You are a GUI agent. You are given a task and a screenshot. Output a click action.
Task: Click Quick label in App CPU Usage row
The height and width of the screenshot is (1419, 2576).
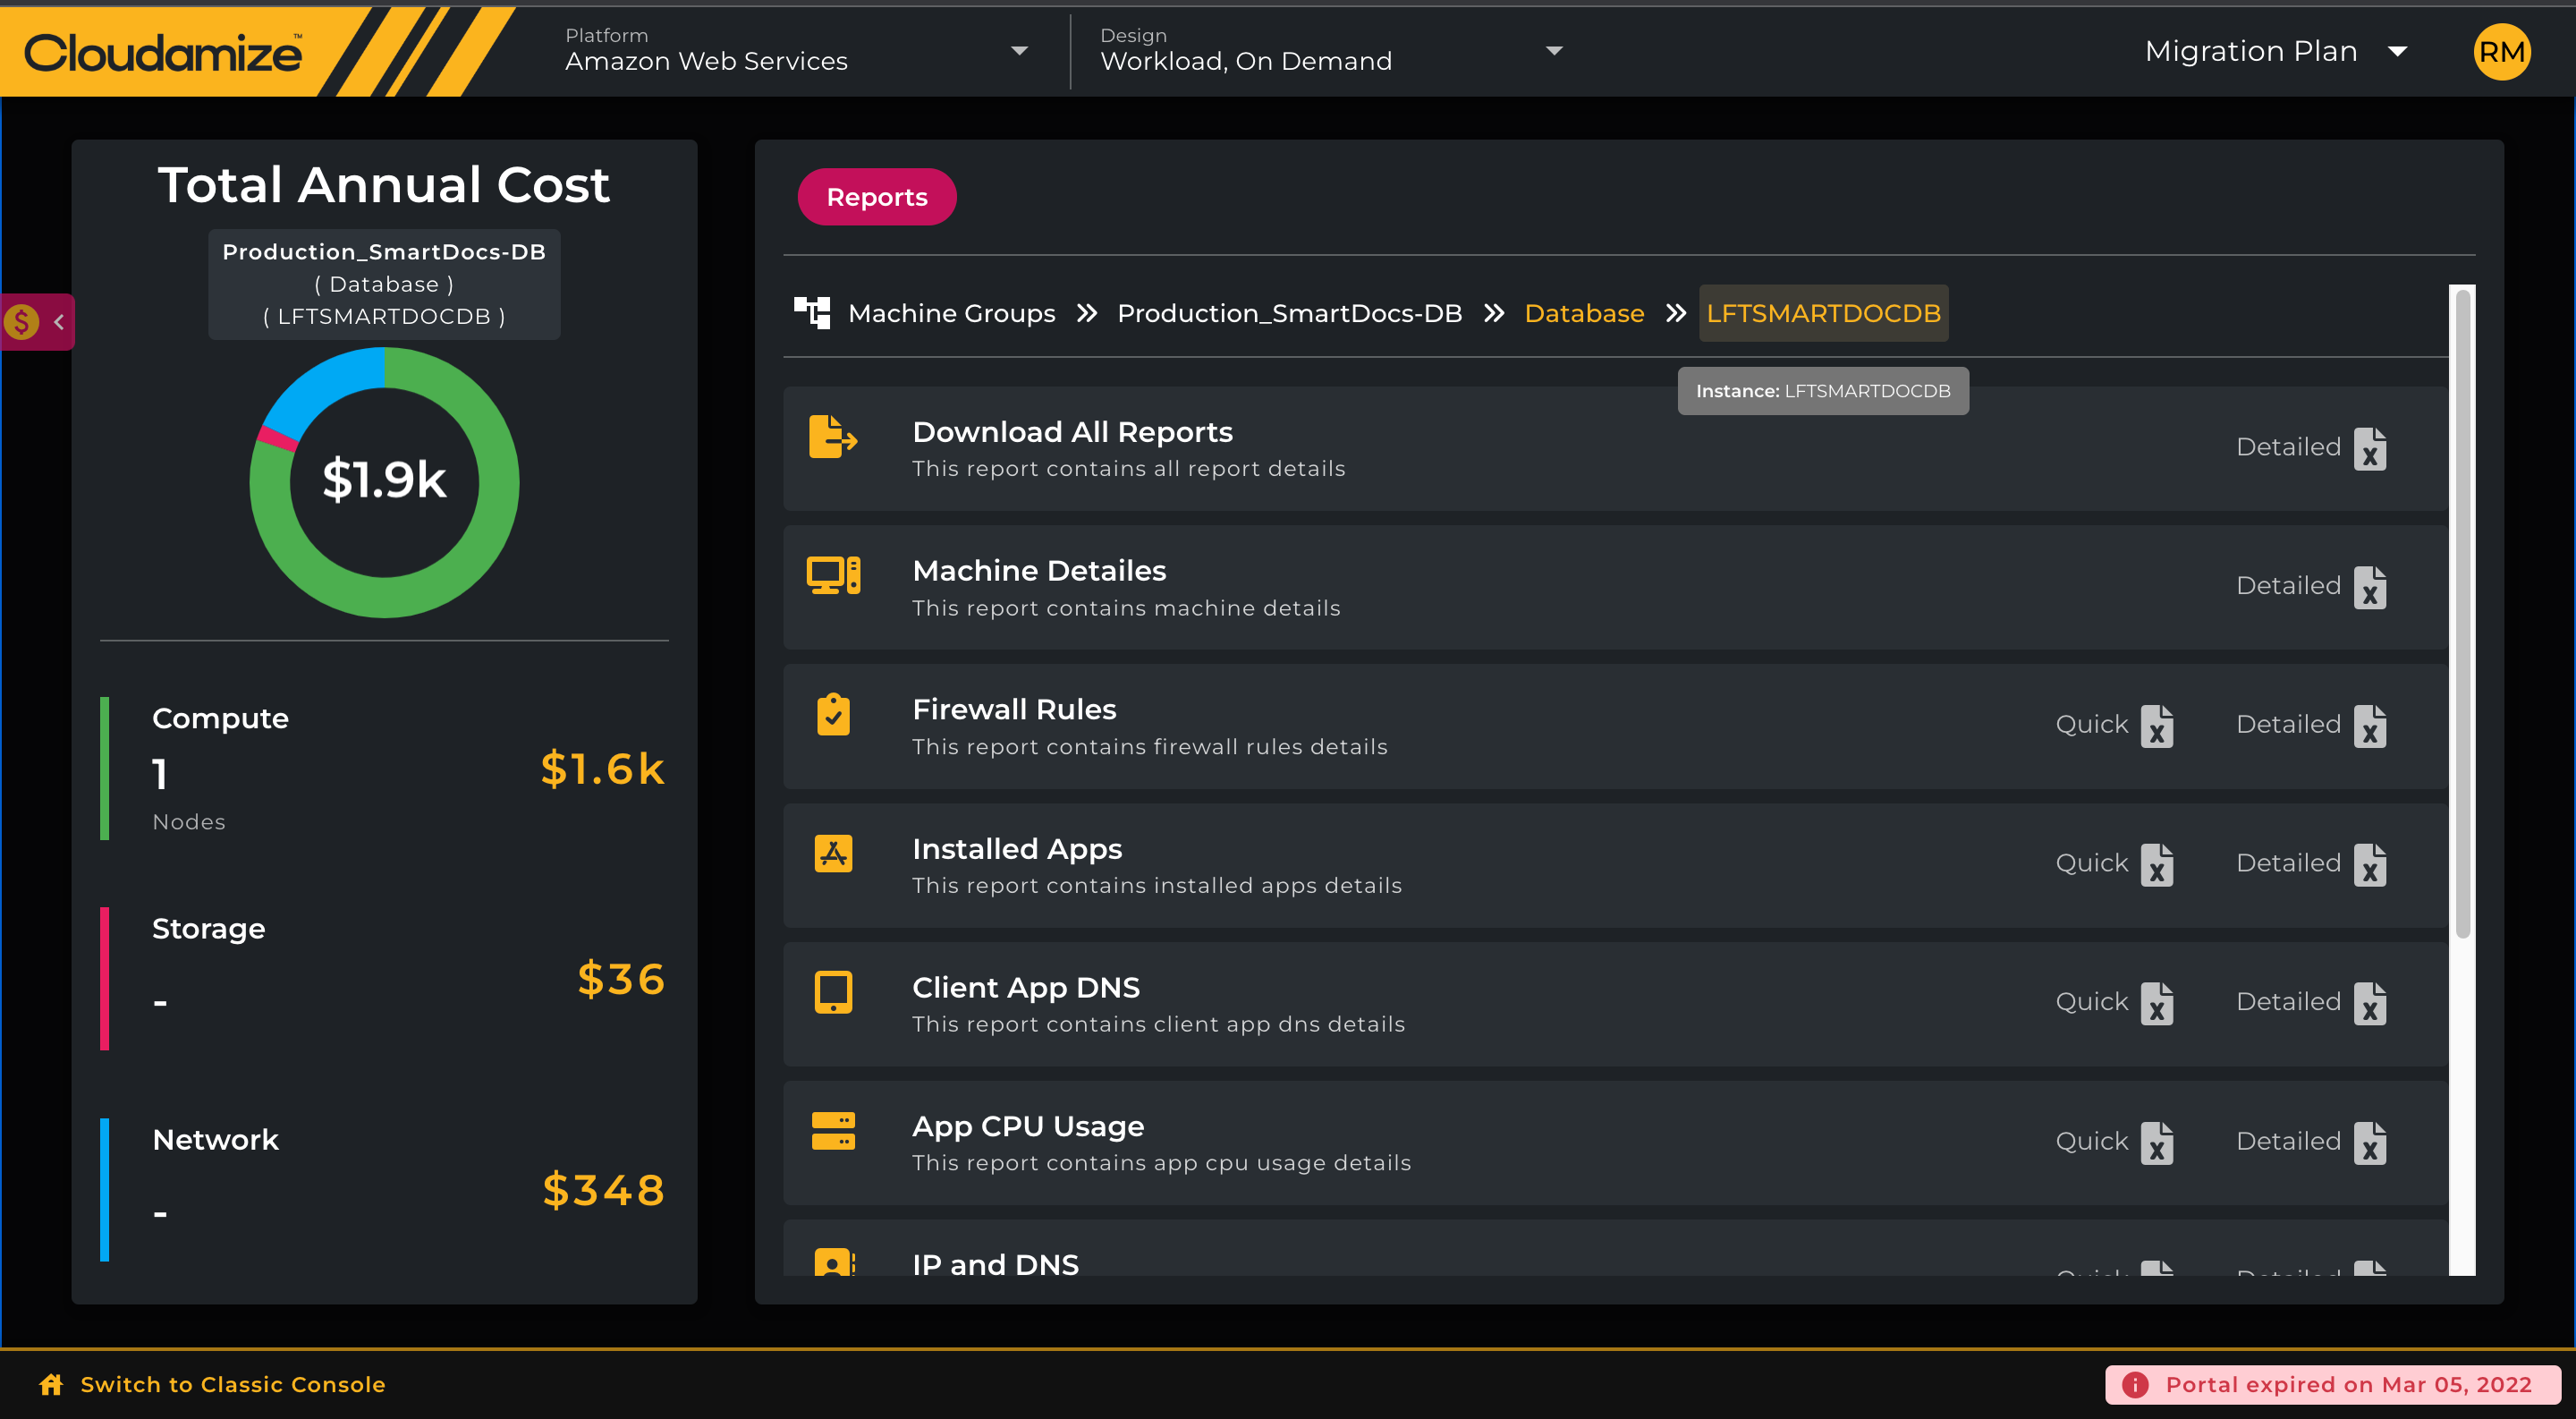coord(2091,1141)
